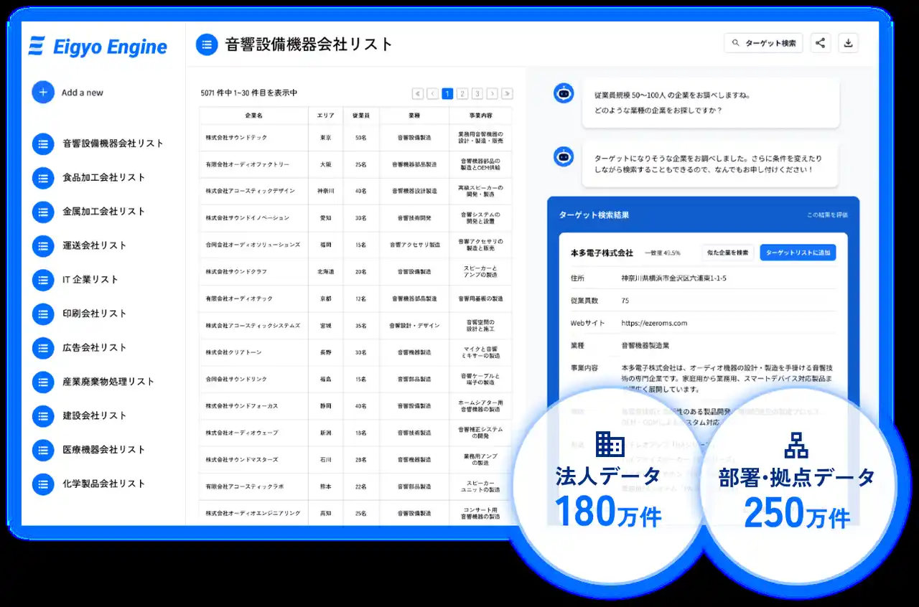Jump to the last page arrow

pyautogui.click(x=507, y=93)
